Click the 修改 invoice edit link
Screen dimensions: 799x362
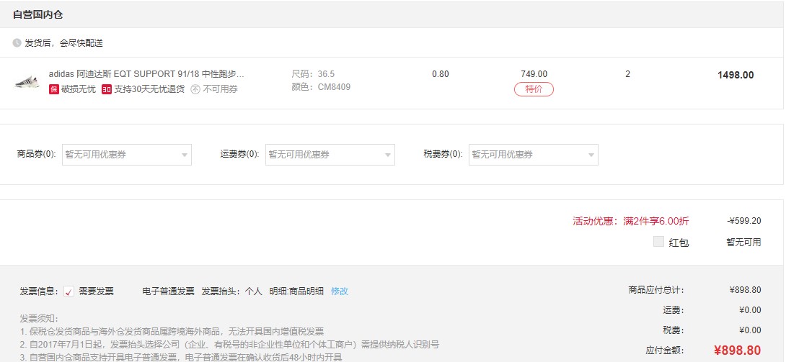[x=340, y=291]
